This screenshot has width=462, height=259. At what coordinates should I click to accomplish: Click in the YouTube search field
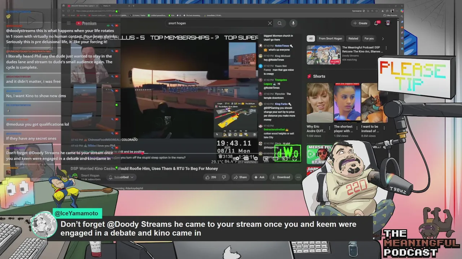click(x=217, y=23)
